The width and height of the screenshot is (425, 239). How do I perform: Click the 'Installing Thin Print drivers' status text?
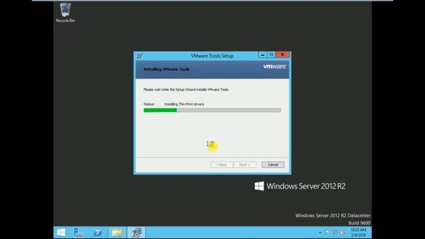point(185,104)
